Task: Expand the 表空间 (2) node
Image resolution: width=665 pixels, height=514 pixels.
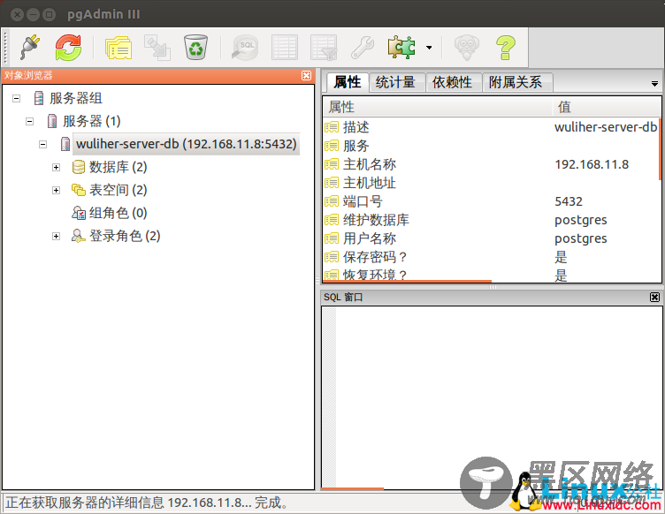Action: tap(56, 190)
